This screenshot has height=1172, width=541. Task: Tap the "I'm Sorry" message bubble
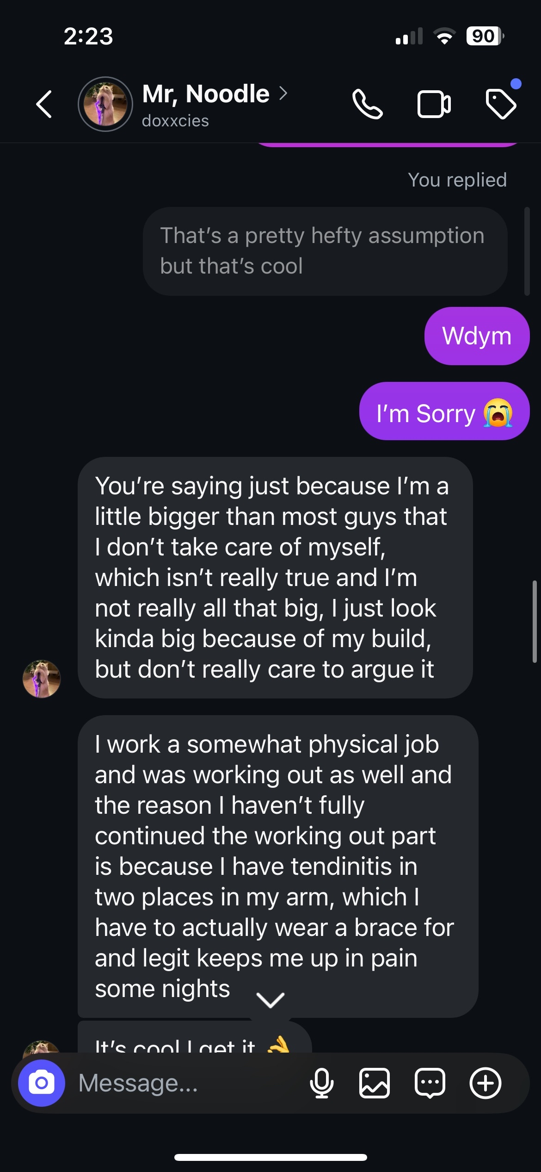444,411
